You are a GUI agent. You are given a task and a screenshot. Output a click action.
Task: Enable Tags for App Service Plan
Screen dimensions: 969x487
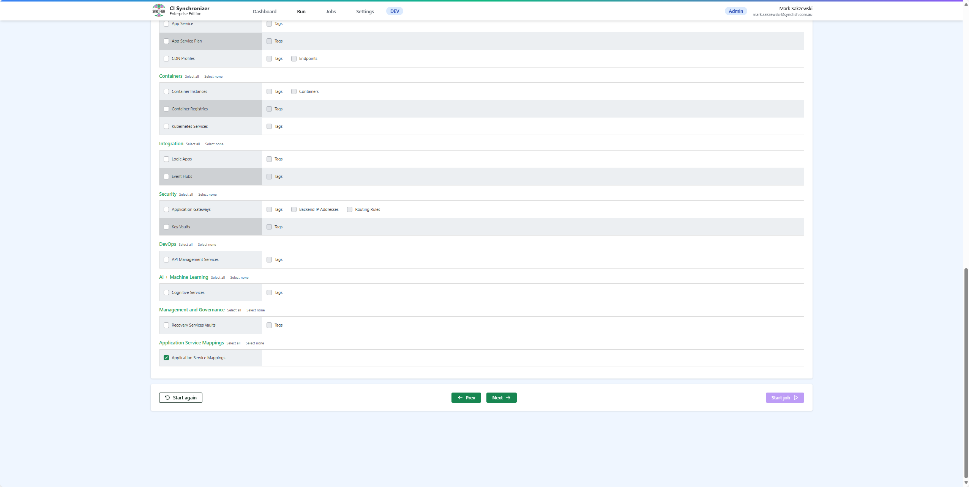(269, 41)
